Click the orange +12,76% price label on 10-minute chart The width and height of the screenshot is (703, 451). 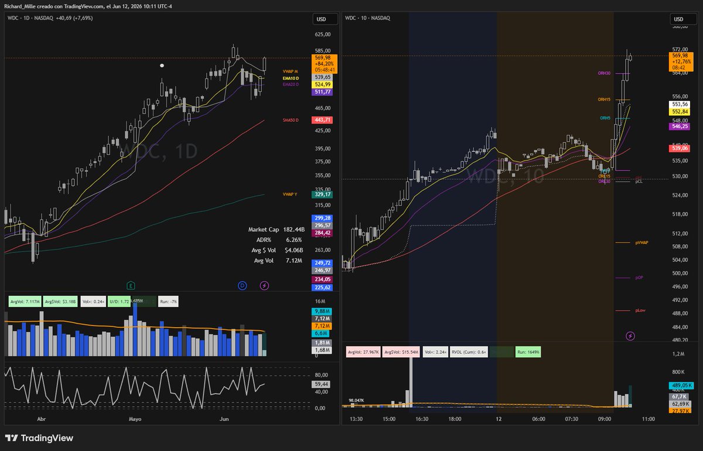click(681, 61)
